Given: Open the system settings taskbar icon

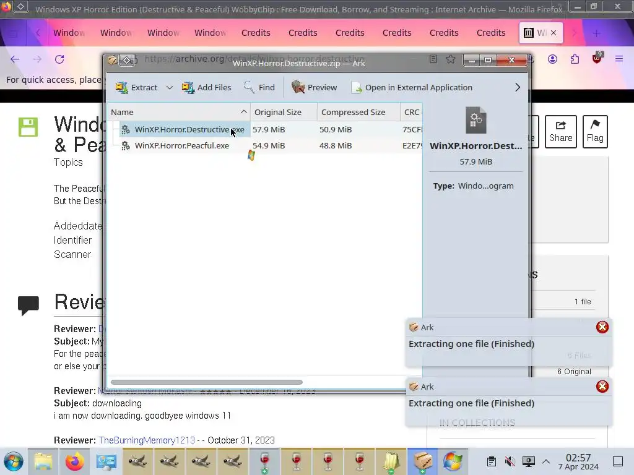Looking at the screenshot, I should pos(106,461).
